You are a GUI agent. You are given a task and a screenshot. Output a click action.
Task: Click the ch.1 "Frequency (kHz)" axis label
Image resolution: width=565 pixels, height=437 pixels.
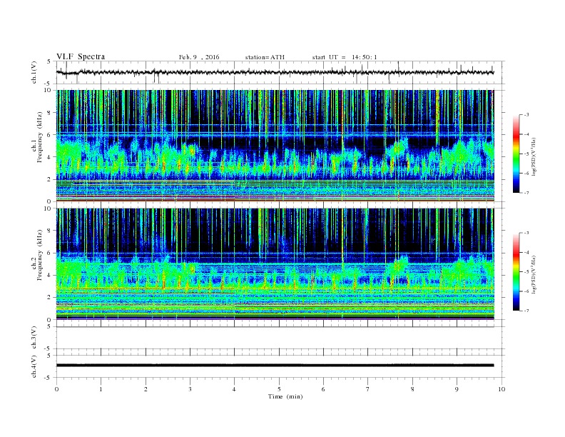pyautogui.click(x=39, y=137)
